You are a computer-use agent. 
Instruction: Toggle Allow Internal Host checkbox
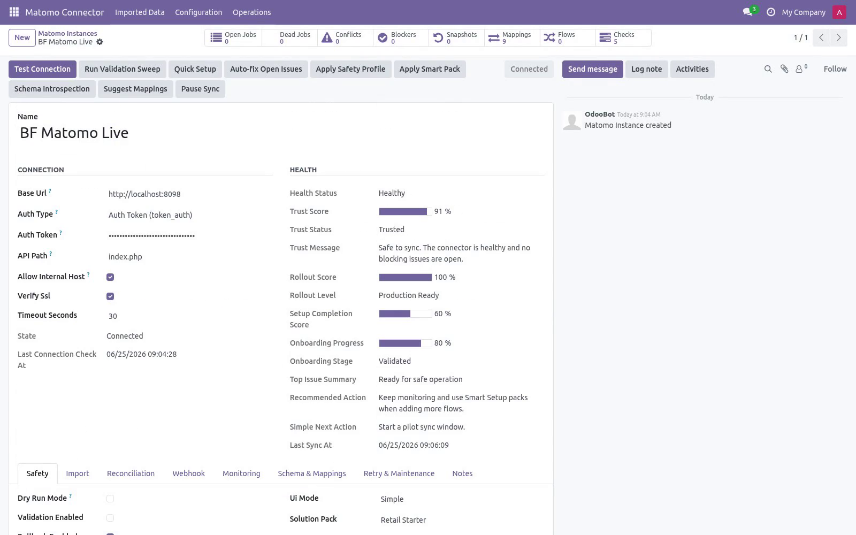click(x=110, y=277)
